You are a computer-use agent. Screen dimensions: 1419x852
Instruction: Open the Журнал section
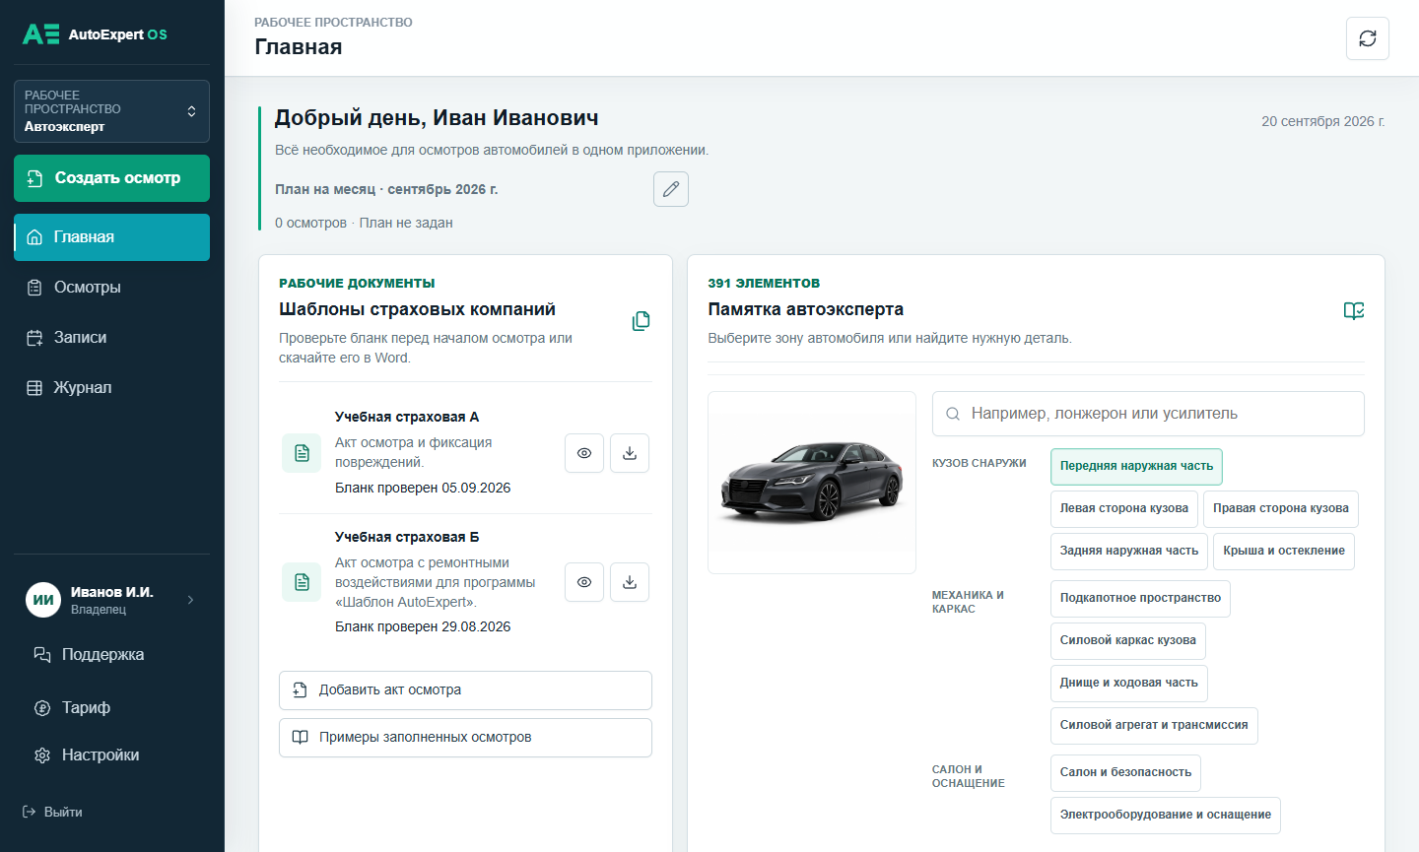point(111,388)
